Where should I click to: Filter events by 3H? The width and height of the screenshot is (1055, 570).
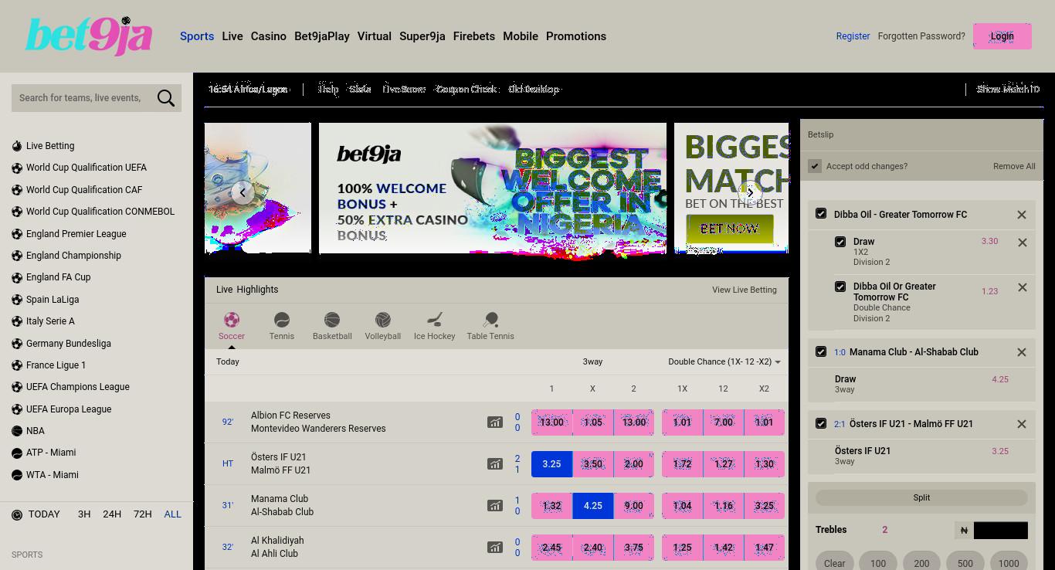(x=84, y=514)
